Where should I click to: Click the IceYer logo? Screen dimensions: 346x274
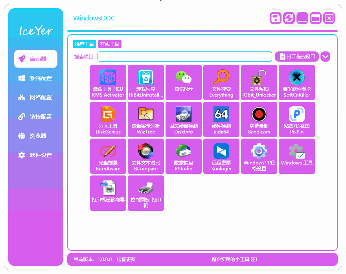36,30
